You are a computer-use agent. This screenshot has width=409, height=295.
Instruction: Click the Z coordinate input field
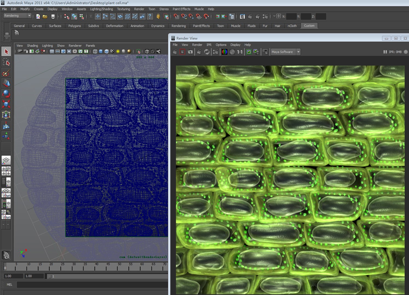[x=321, y=16]
